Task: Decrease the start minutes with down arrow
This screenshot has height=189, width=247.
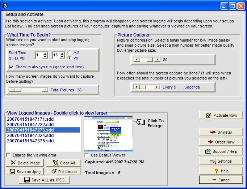Action: [62, 57]
